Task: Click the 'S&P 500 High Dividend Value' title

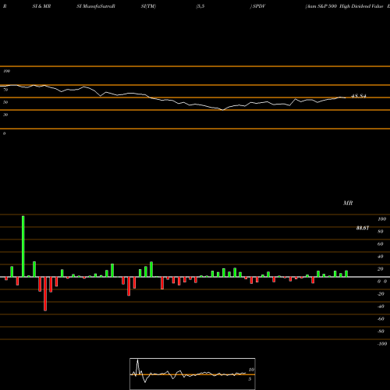Action: pyautogui.click(x=350, y=6)
